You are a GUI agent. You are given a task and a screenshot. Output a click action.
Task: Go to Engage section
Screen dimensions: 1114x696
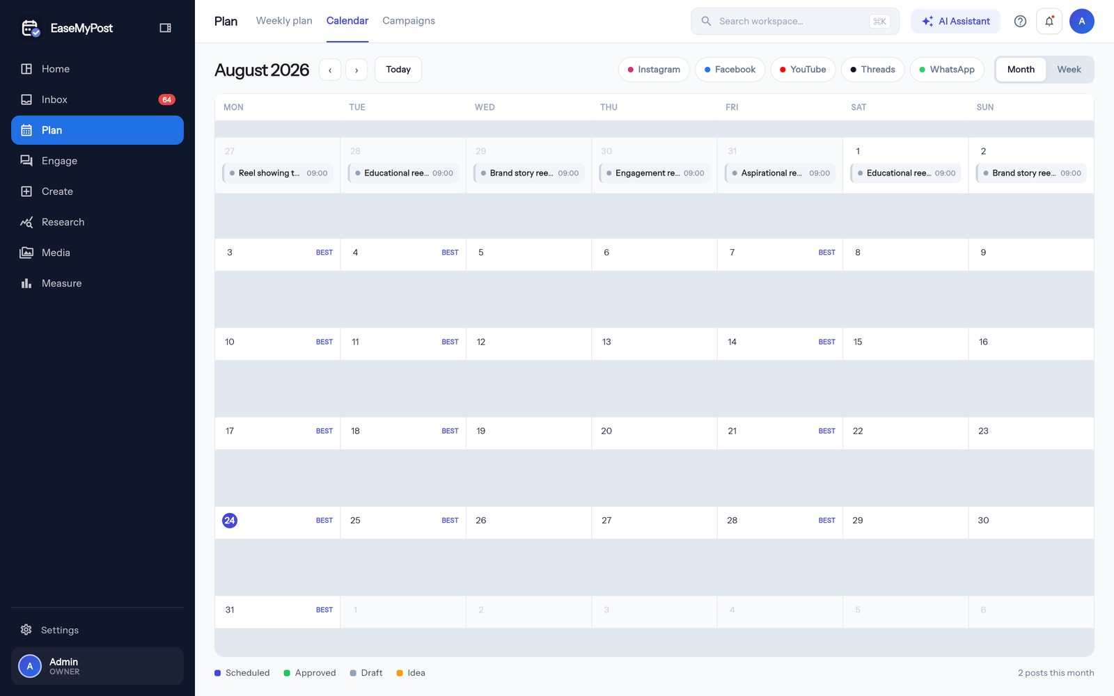click(x=97, y=161)
